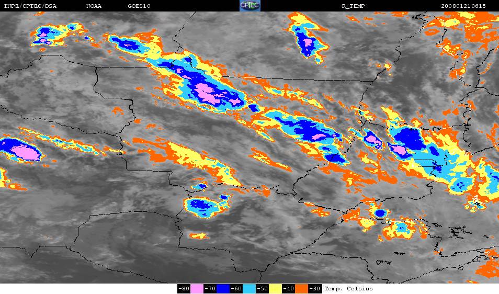Click the INPE/CPTEC/DSA header text
This screenshot has height=294, width=499.
(x=30, y=6)
